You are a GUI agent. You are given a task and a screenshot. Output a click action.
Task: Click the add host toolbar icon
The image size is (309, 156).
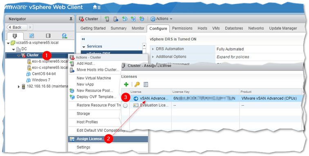coord(107,19)
